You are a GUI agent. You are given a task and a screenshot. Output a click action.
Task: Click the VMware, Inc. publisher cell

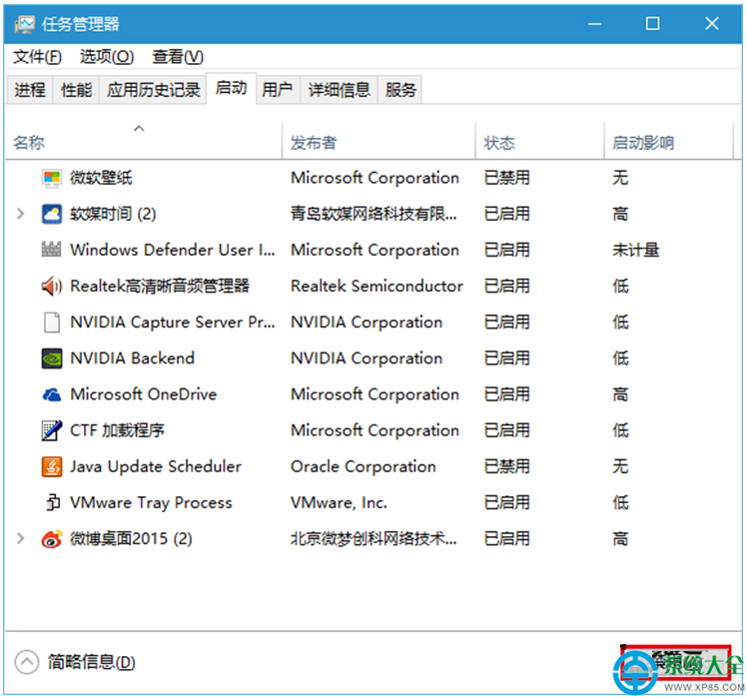pos(339,503)
